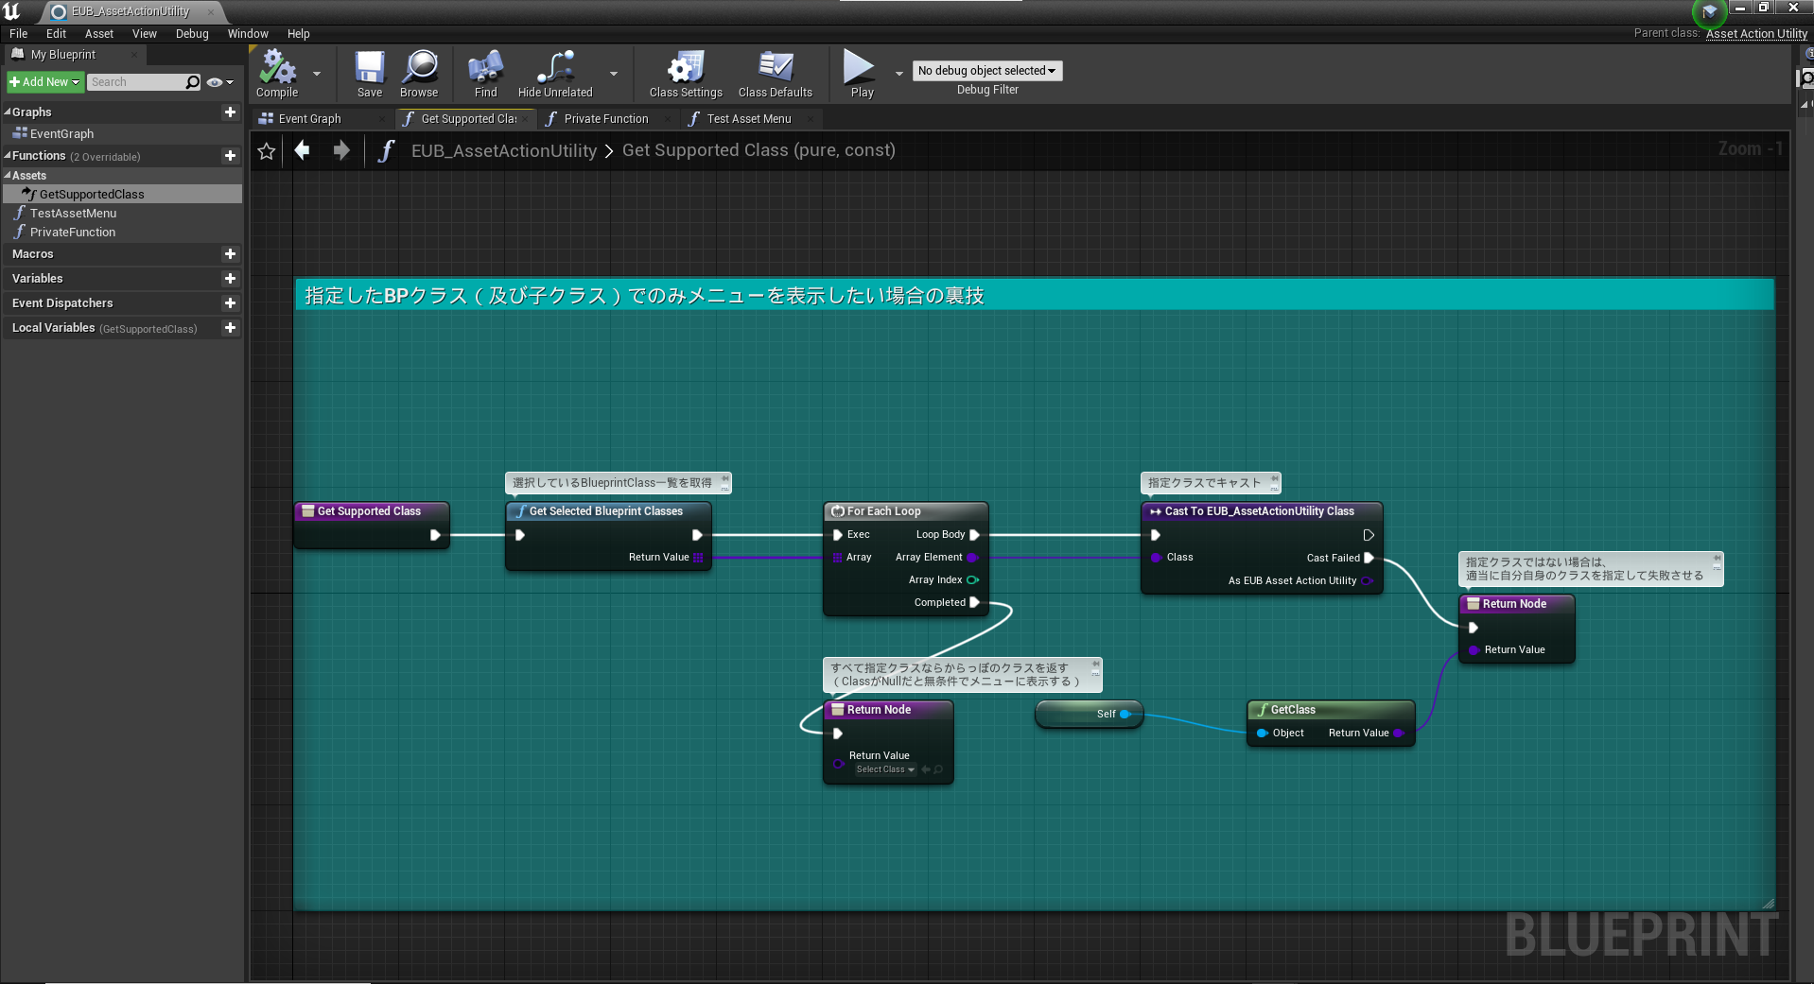This screenshot has height=984, width=1814.
Task: Open Play options dropdown arrow
Action: 898,73
